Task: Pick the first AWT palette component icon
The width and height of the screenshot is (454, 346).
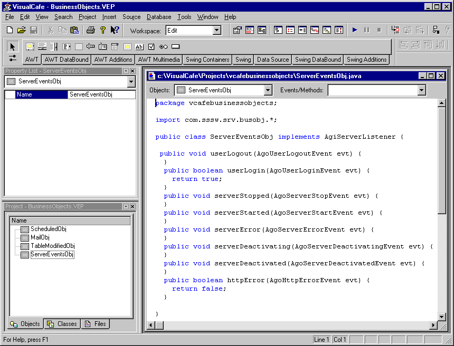Action: coord(30,46)
